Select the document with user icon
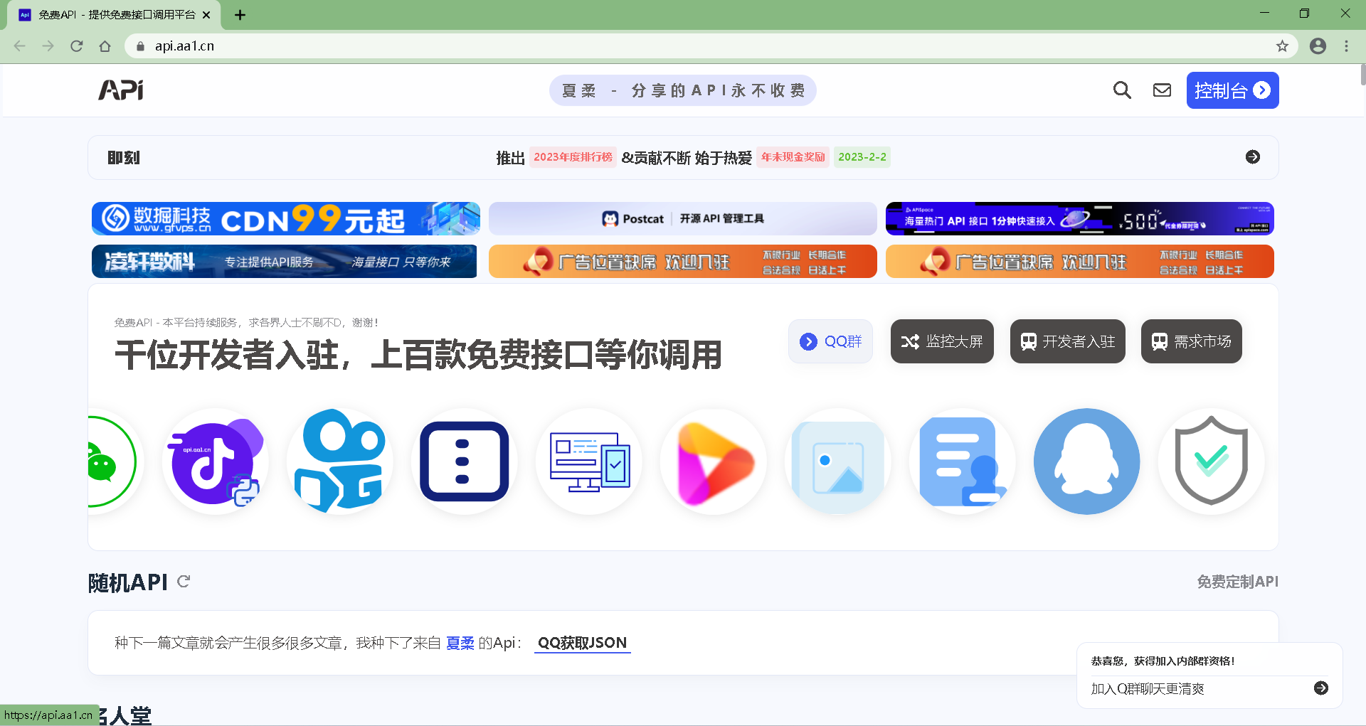Screen dimensions: 1366x726 (963, 461)
